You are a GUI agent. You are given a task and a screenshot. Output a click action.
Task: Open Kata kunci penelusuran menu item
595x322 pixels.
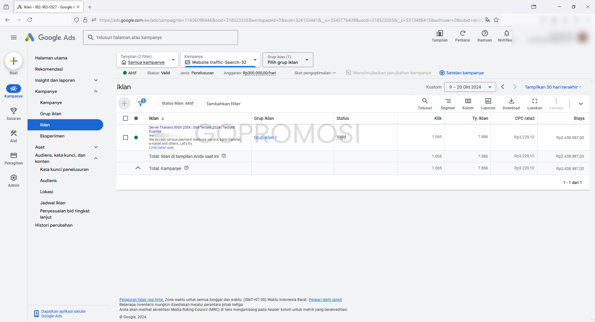(x=64, y=169)
